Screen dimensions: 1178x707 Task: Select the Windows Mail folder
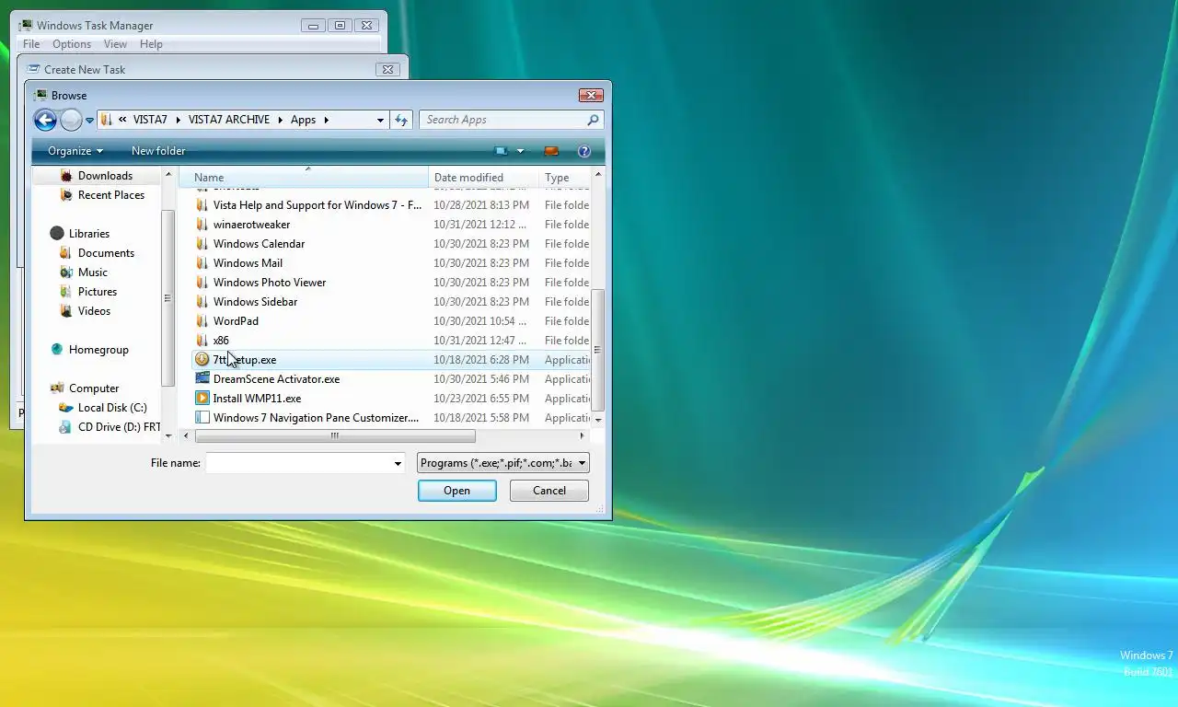pyautogui.click(x=248, y=263)
